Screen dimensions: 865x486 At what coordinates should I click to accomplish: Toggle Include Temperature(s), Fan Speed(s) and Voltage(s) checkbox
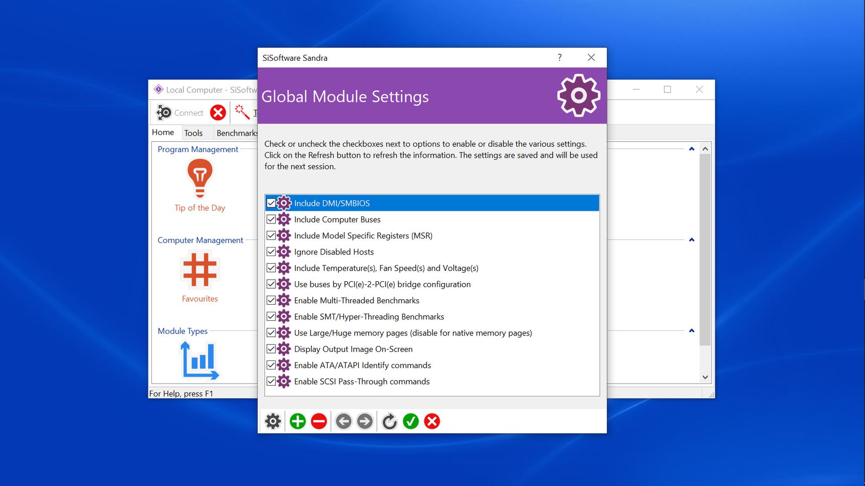(x=271, y=268)
